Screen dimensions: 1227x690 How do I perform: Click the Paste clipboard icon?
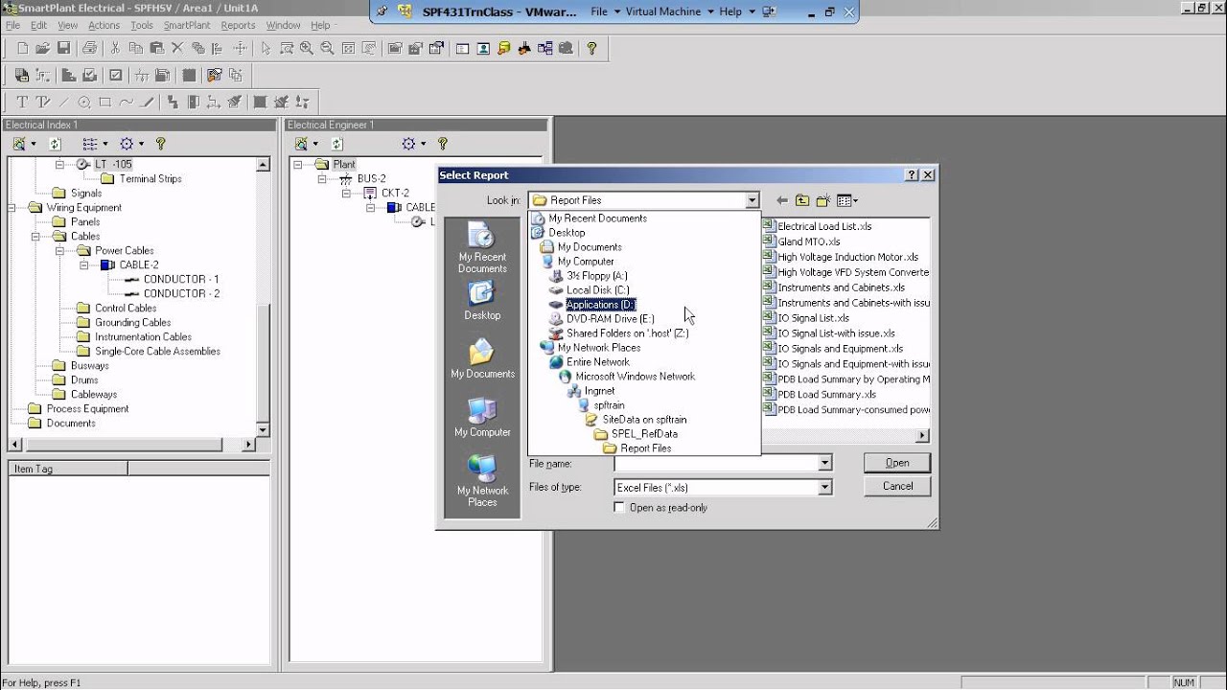pyautogui.click(x=156, y=48)
